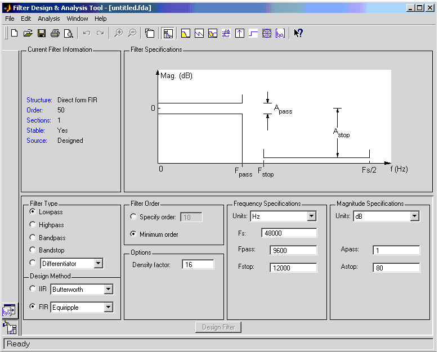Screen dimensions: 439x352
Task: Select the IIR design method
Action: coord(33,289)
